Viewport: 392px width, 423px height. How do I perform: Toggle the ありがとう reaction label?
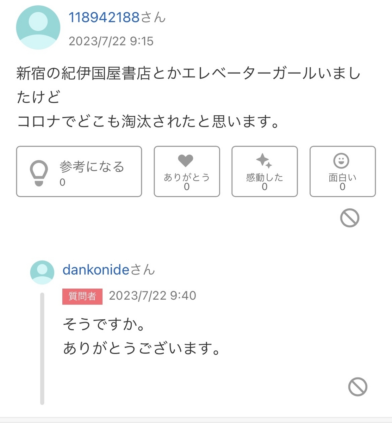pos(187,177)
